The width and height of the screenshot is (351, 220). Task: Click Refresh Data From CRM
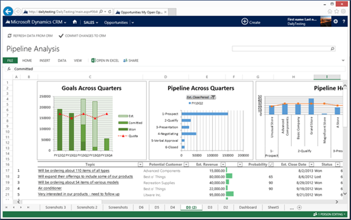30,36
